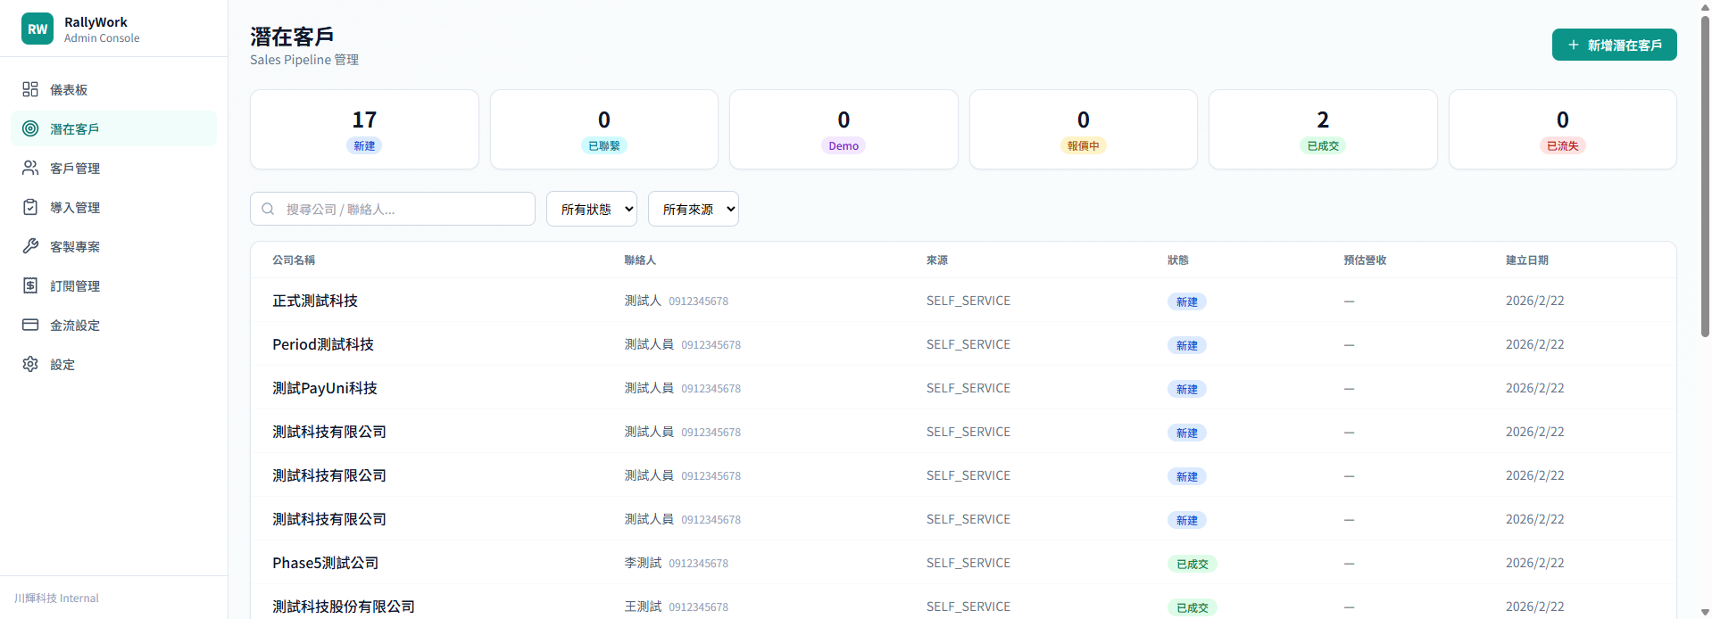Screen dimensions: 1712x619
Task: Click the 設定 gear icon
Action: [x=30, y=364]
